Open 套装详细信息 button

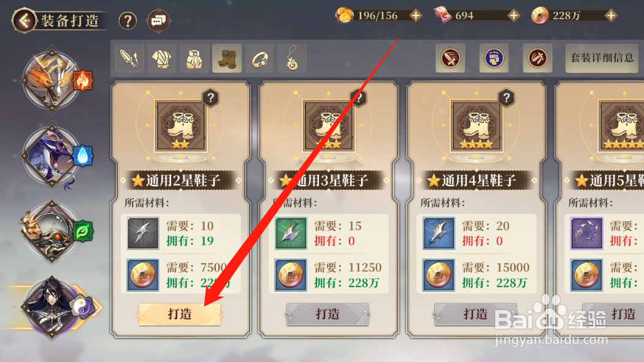[x=602, y=58]
